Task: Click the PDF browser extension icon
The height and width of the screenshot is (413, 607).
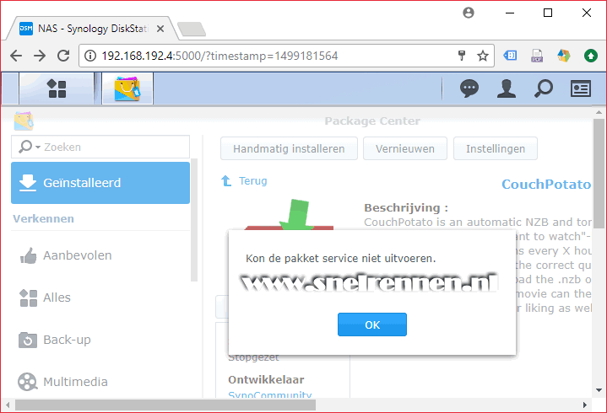Action: click(537, 56)
